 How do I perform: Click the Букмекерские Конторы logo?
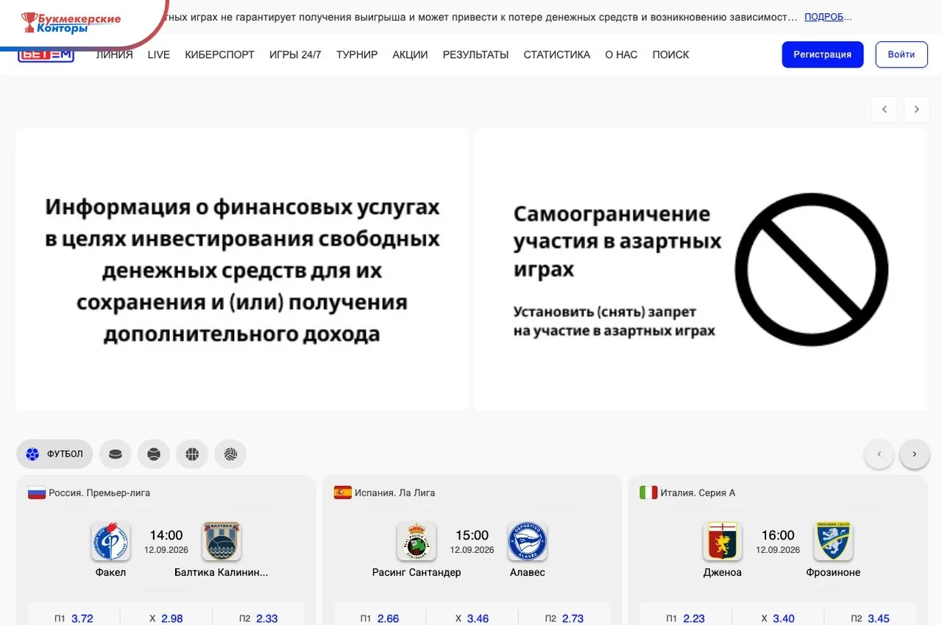71,22
